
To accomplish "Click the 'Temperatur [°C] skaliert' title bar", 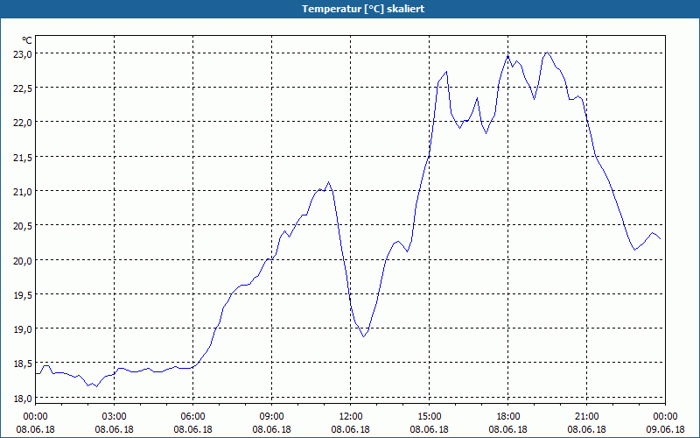I will tap(350, 9).
